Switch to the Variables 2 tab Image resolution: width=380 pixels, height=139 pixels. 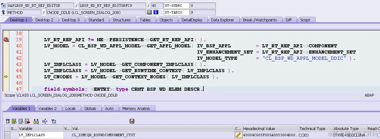pos(47,108)
